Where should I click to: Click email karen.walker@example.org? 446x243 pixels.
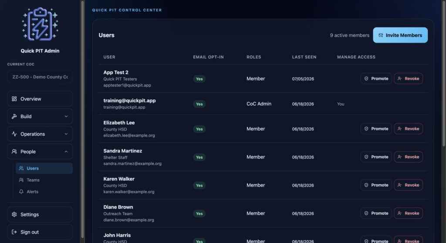click(x=129, y=192)
